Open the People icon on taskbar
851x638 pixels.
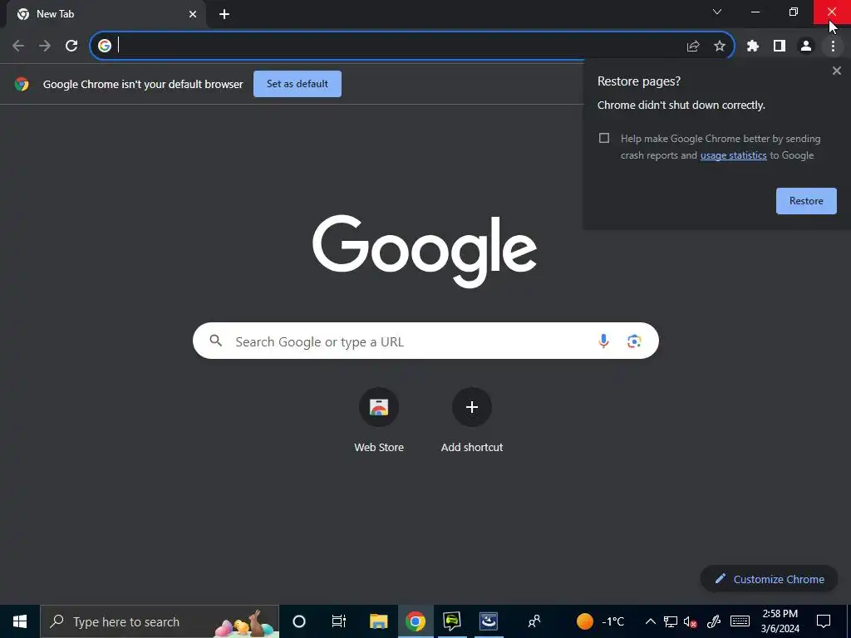[534, 621]
